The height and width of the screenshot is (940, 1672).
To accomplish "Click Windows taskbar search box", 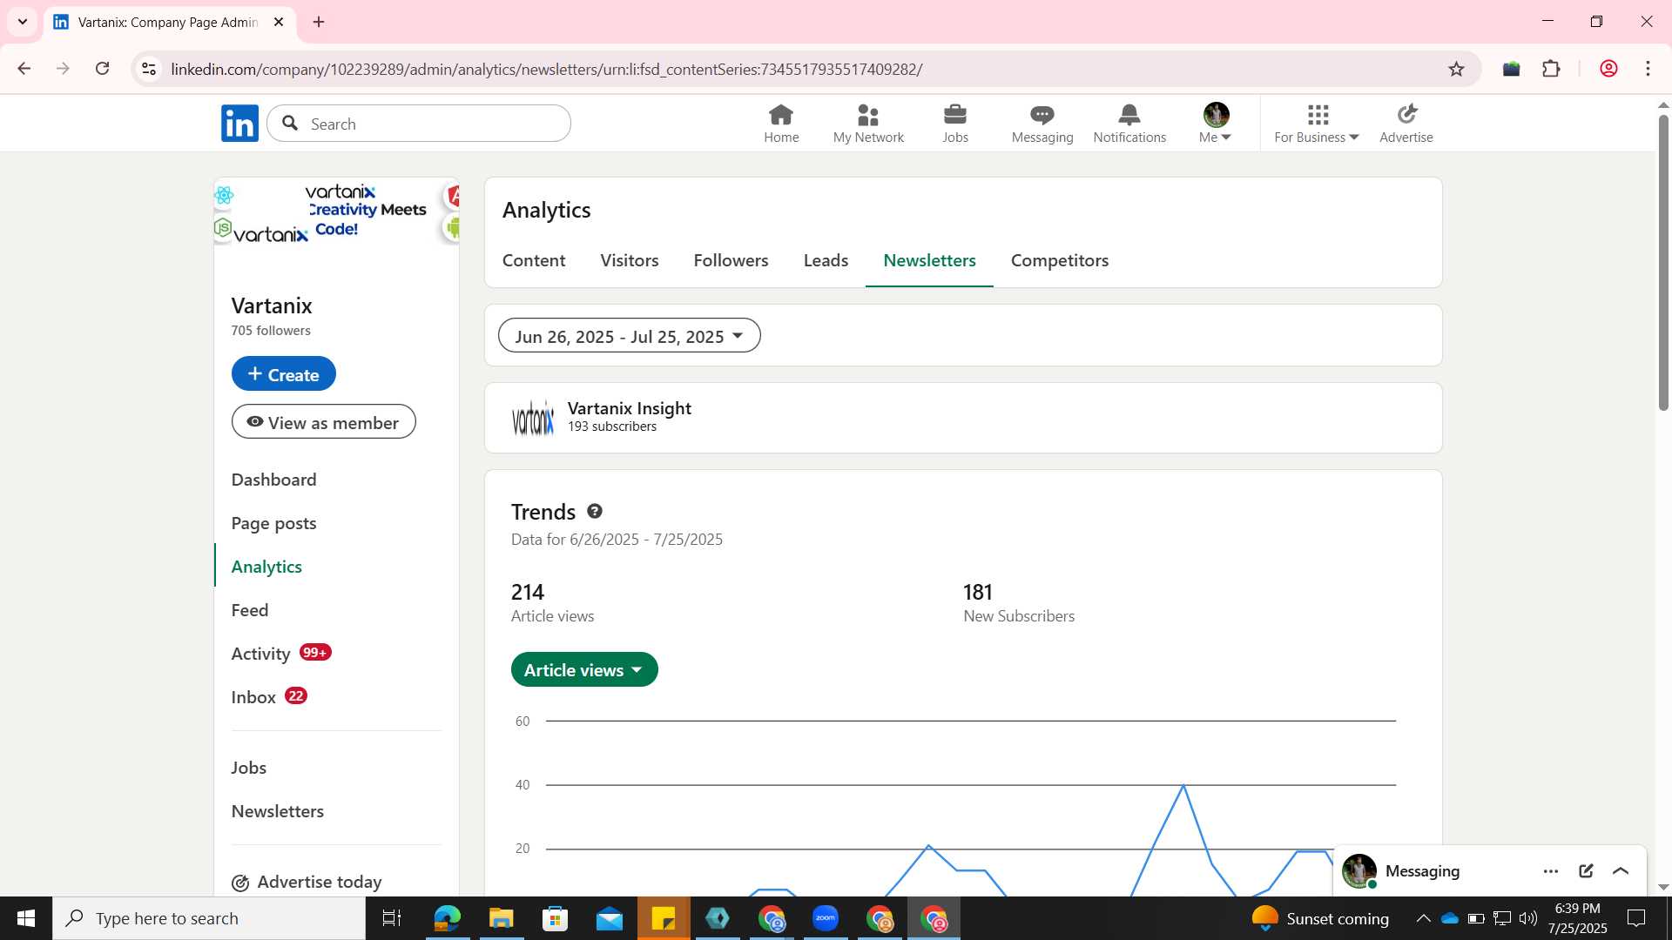I will pyautogui.click(x=209, y=918).
